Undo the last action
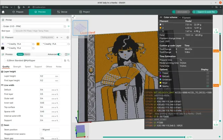 click(x=24, y=7)
